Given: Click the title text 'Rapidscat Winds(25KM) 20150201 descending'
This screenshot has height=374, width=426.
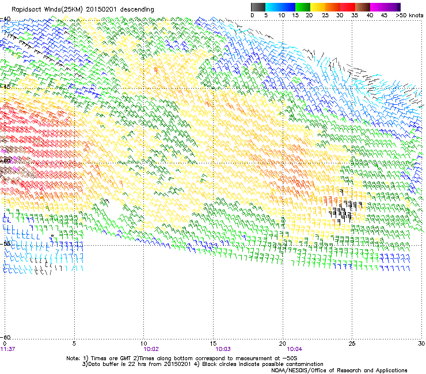Looking at the screenshot, I should 83,10.
